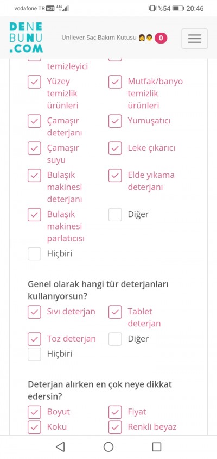Uncheck Mutfak/banyo temizlik ürünleri

pos(115,82)
